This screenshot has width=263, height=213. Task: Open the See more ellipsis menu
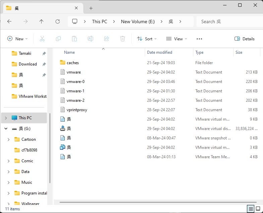199,39
